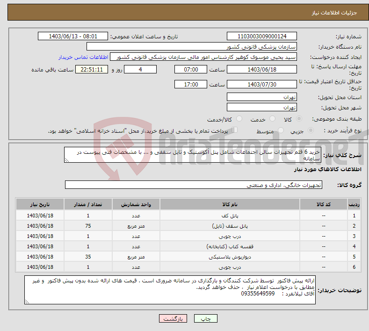369x331 pixels.
Task: Click the متر مربع unit in row 2
Action: point(136,226)
